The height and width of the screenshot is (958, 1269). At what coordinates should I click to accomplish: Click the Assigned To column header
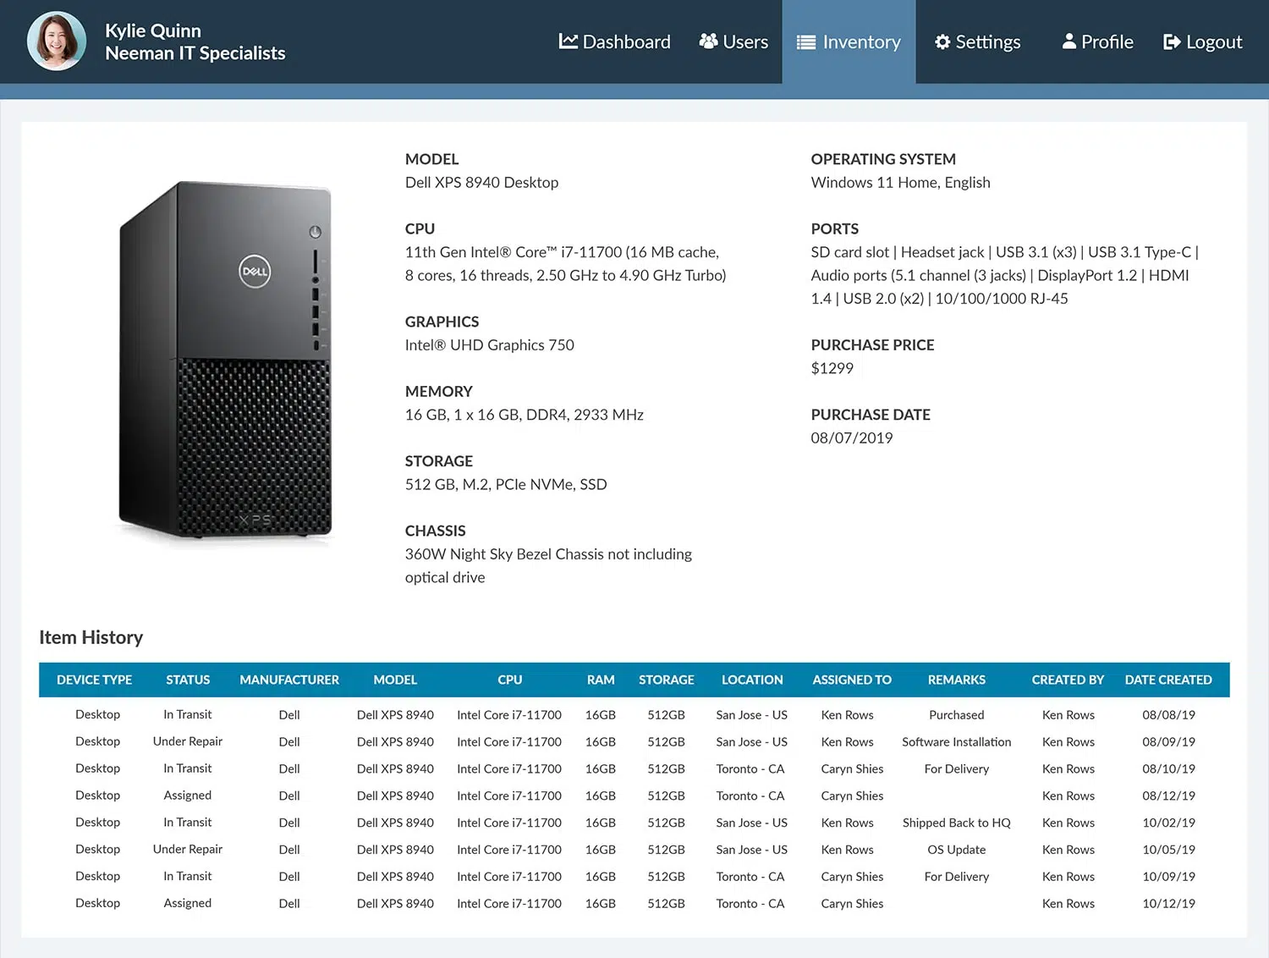pyautogui.click(x=851, y=680)
